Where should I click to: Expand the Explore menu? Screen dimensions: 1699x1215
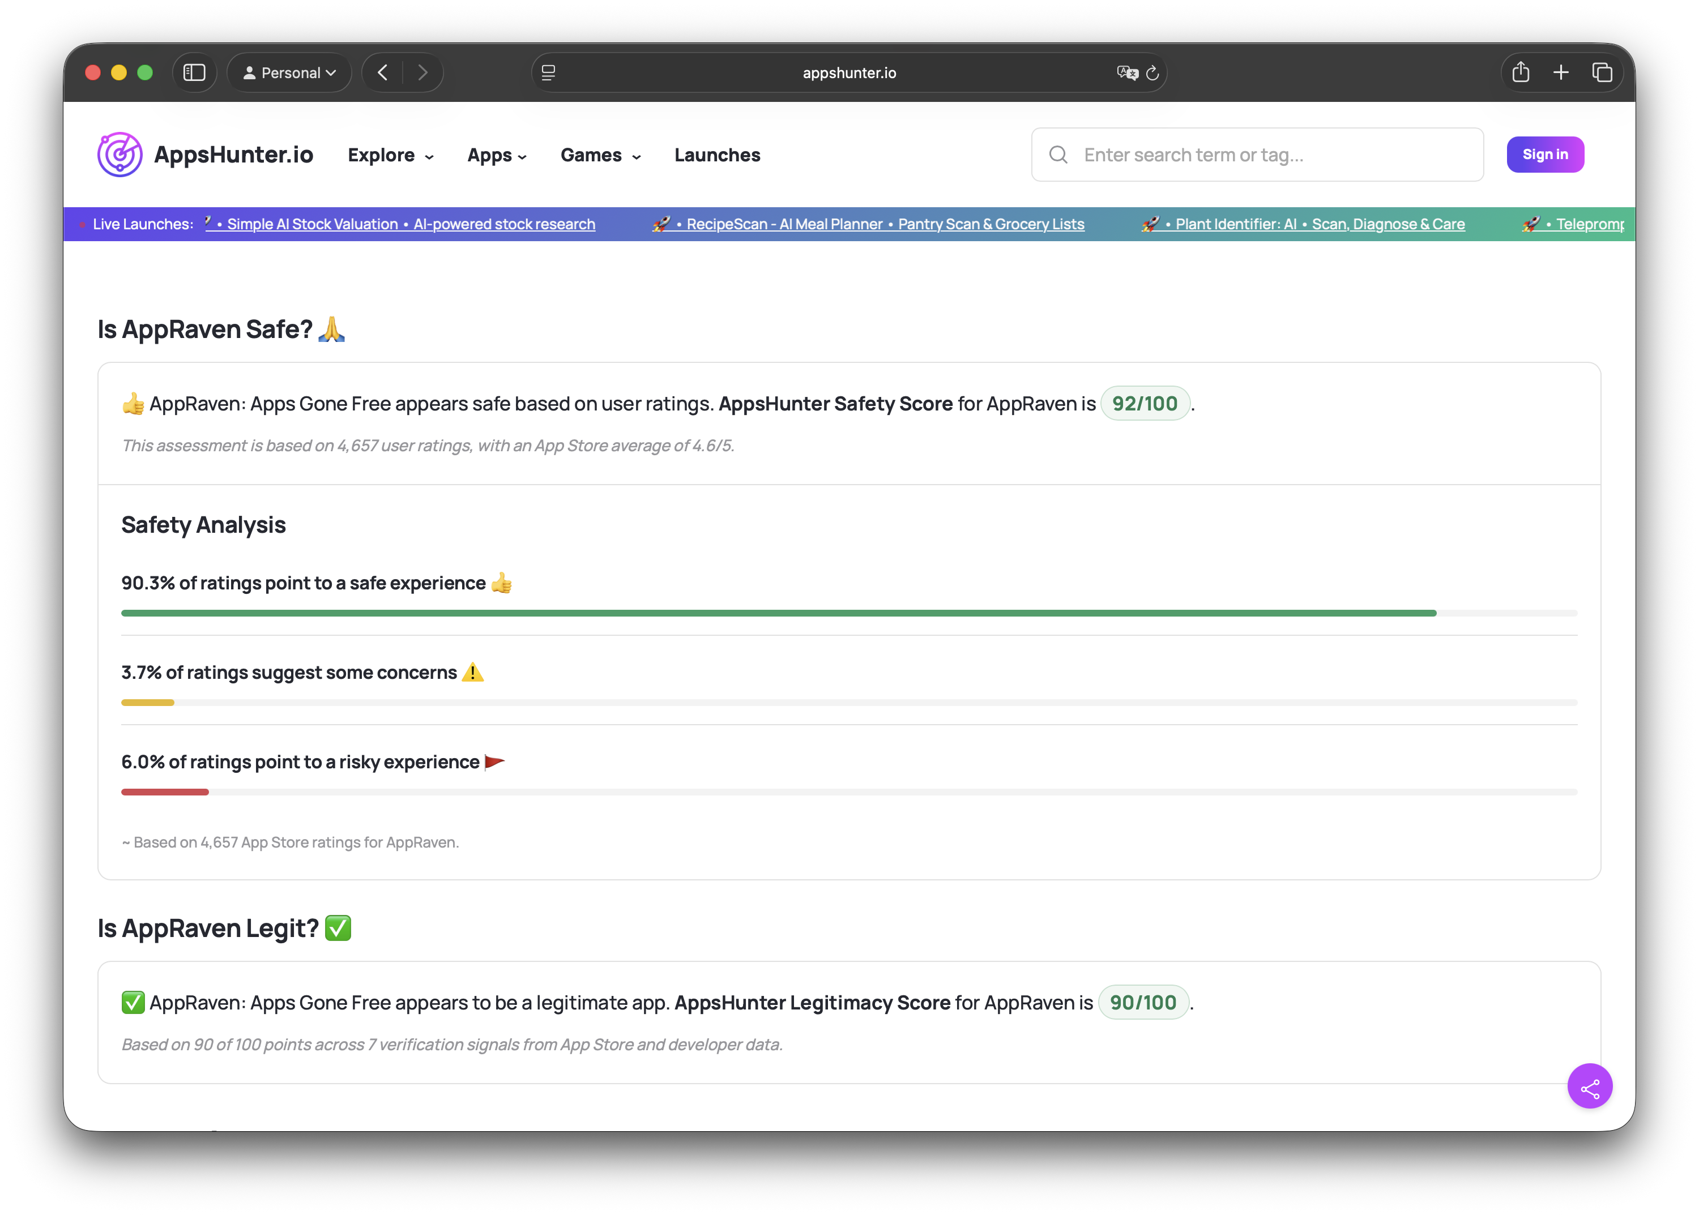point(391,155)
